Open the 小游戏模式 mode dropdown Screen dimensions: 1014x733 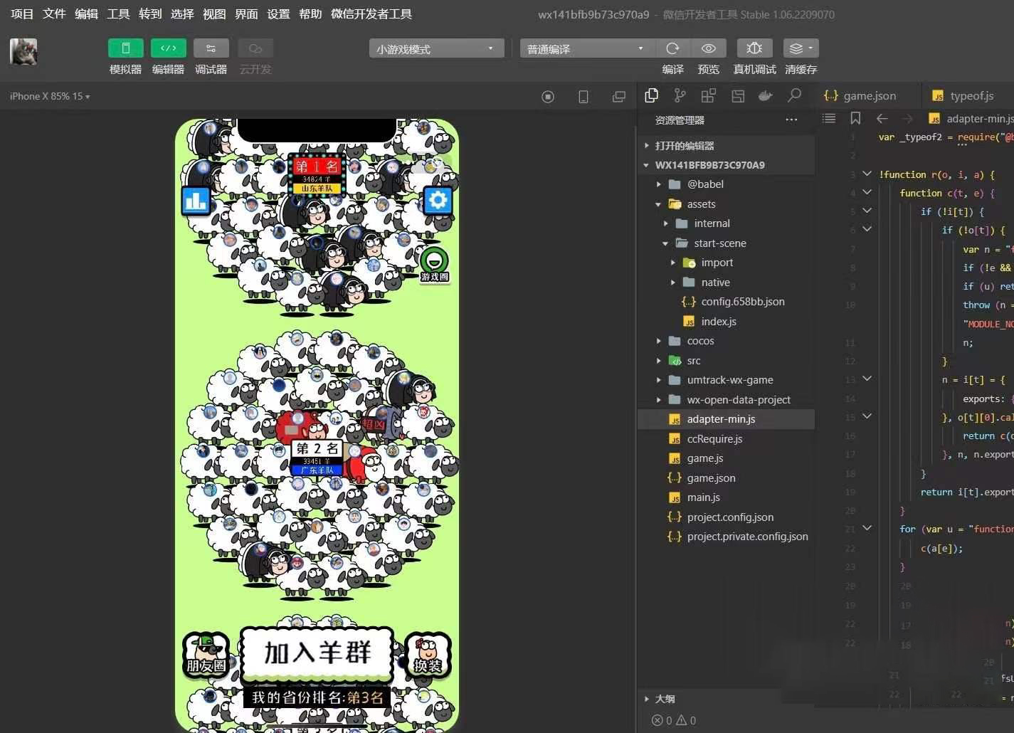[435, 48]
